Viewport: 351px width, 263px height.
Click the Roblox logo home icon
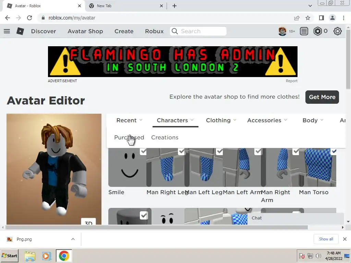point(20,31)
